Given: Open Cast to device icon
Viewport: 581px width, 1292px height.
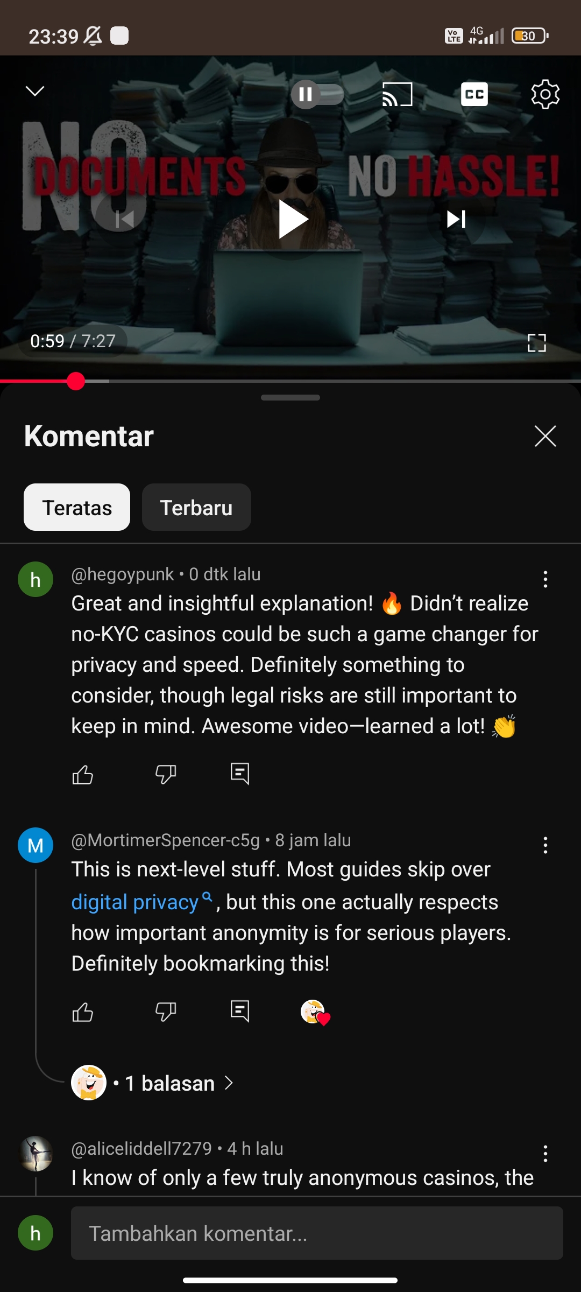Looking at the screenshot, I should [x=397, y=94].
